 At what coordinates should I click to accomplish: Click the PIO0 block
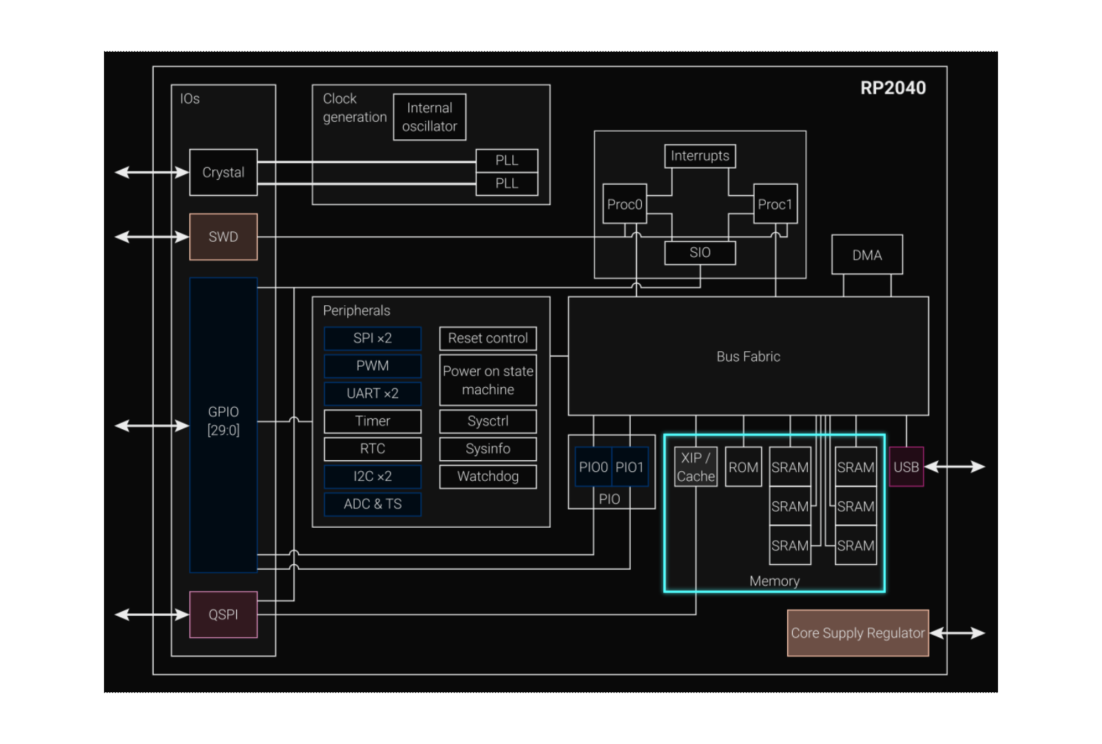(593, 467)
